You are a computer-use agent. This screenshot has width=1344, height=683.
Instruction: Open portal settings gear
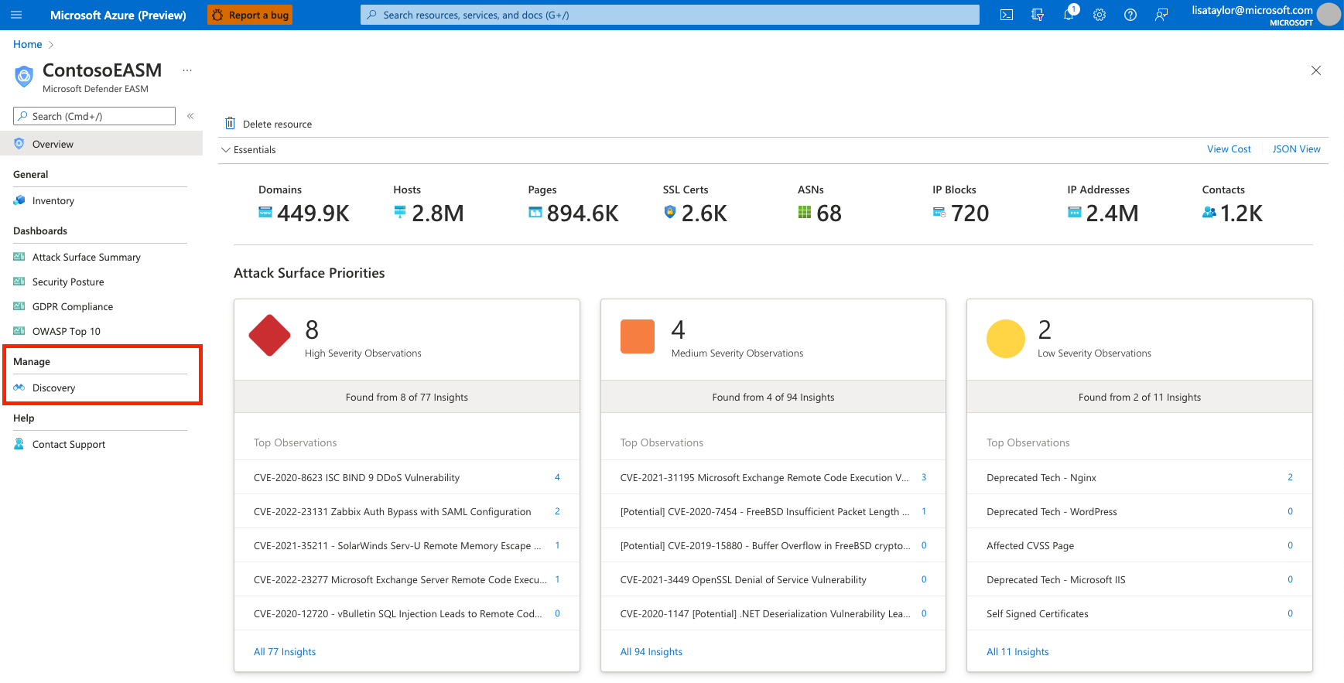pos(1099,15)
